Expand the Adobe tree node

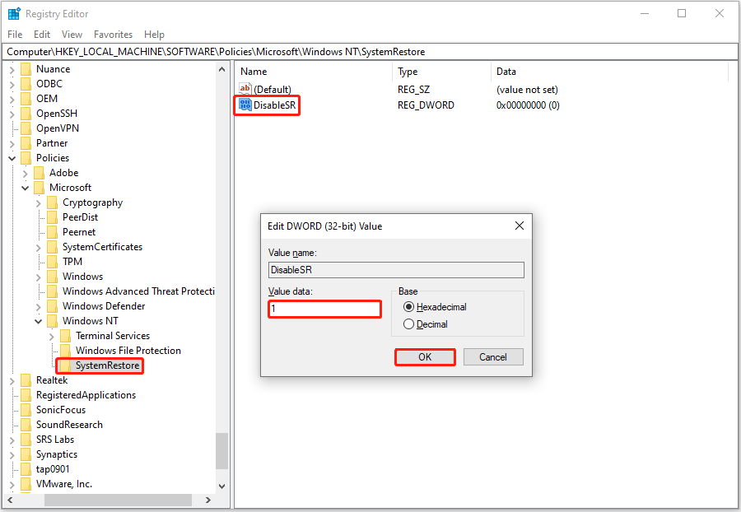(x=25, y=174)
